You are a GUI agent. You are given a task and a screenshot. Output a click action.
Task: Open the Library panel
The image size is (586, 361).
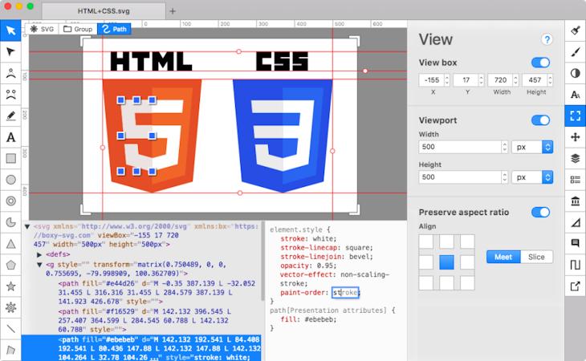pyautogui.click(x=575, y=201)
